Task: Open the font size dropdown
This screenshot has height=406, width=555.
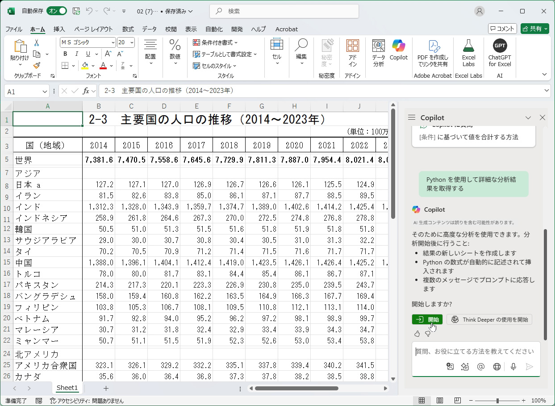Action: 131,42
